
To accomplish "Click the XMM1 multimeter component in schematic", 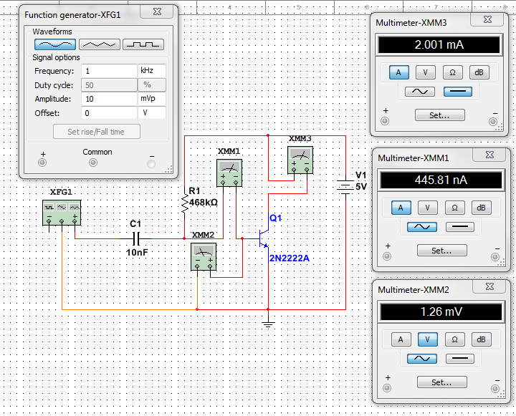I will (230, 173).
